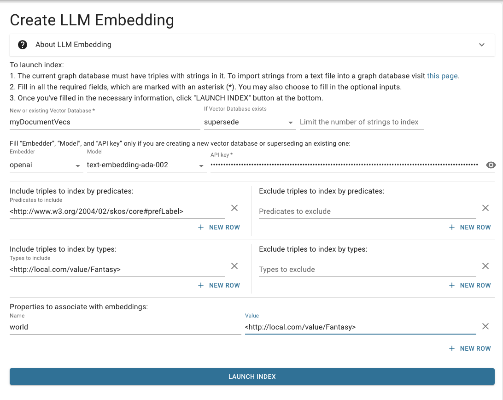Click the limit number of strings field
The width and height of the screenshot is (503, 400).
(362, 122)
